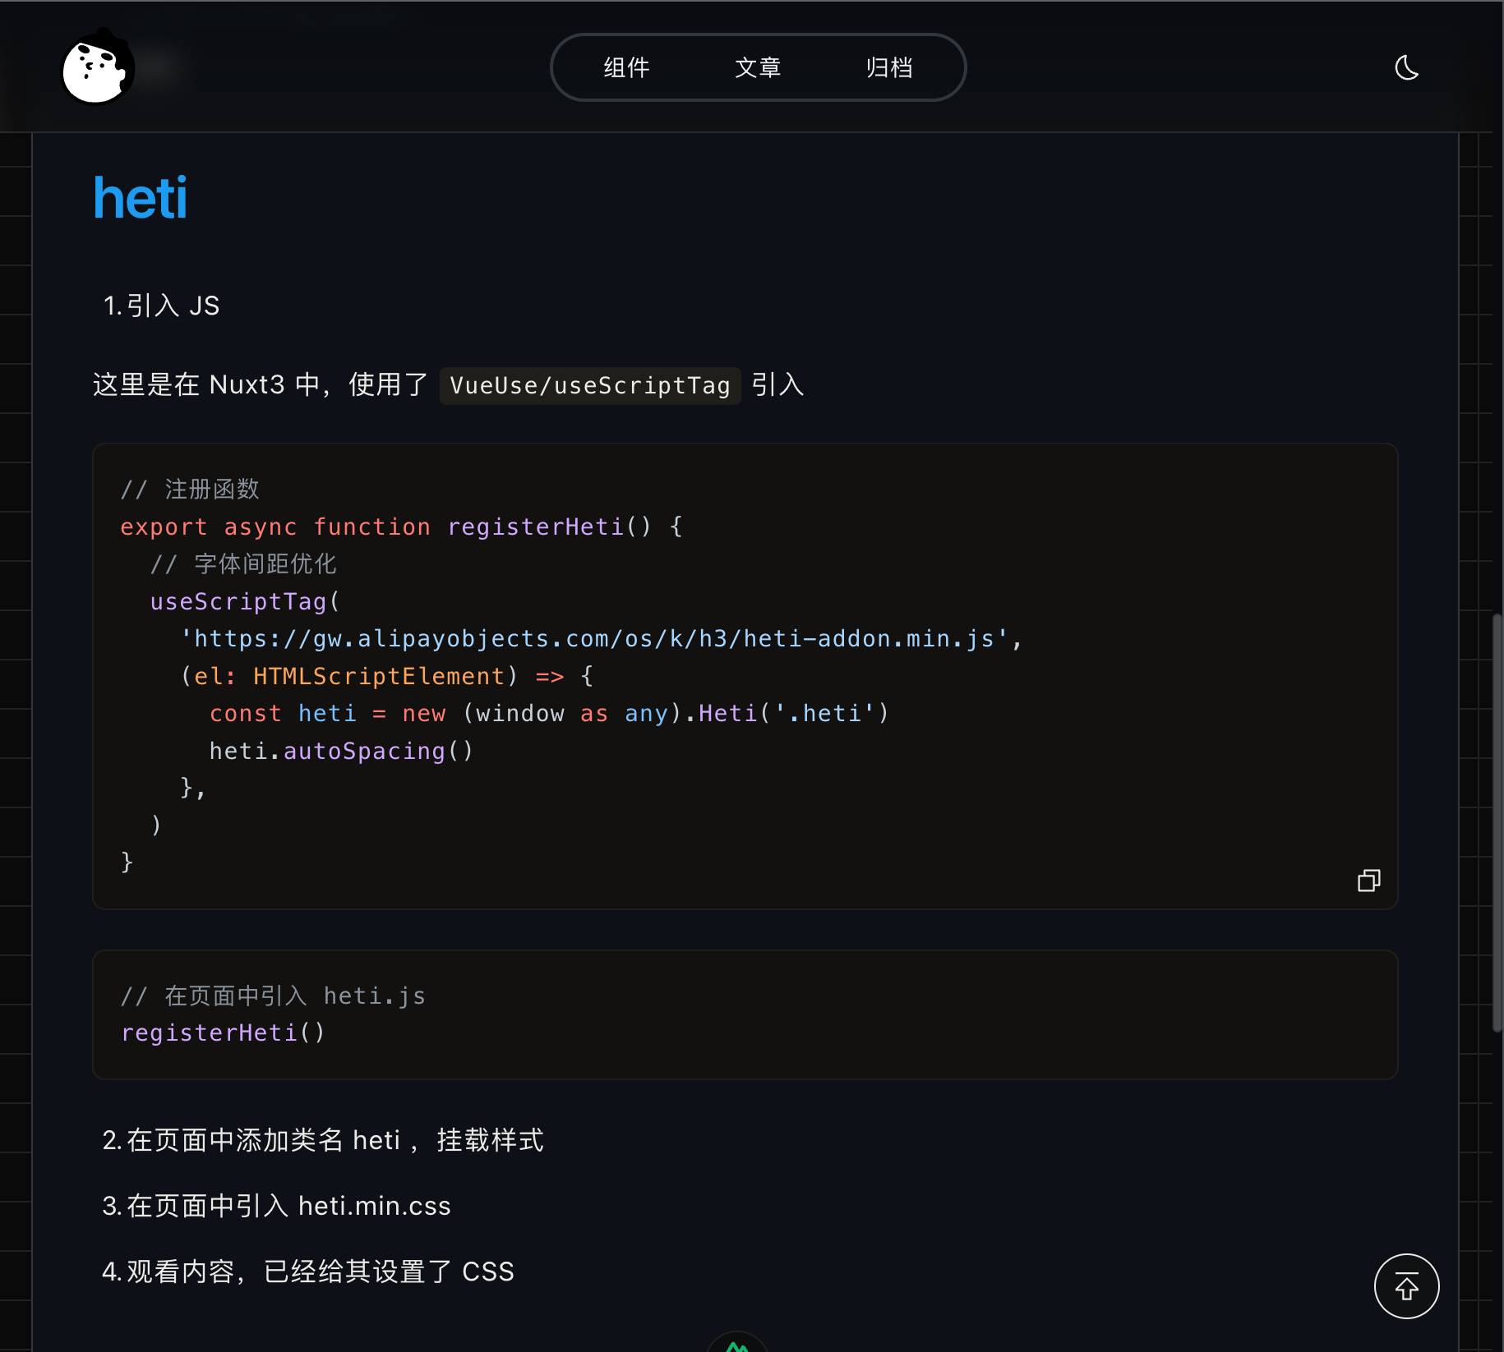1504x1352 pixels.
Task: Click list item mentioning heti.min.css
Action: [276, 1206]
